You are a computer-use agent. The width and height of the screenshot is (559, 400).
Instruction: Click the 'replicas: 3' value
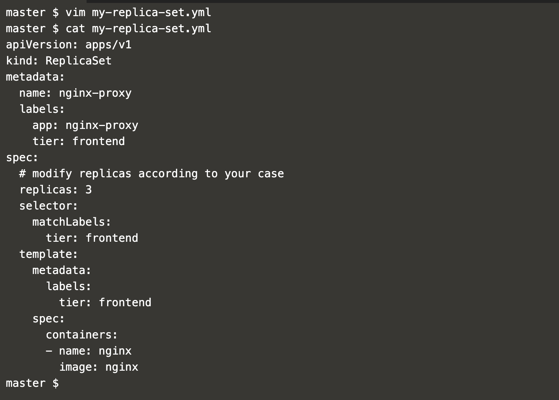[x=55, y=190]
